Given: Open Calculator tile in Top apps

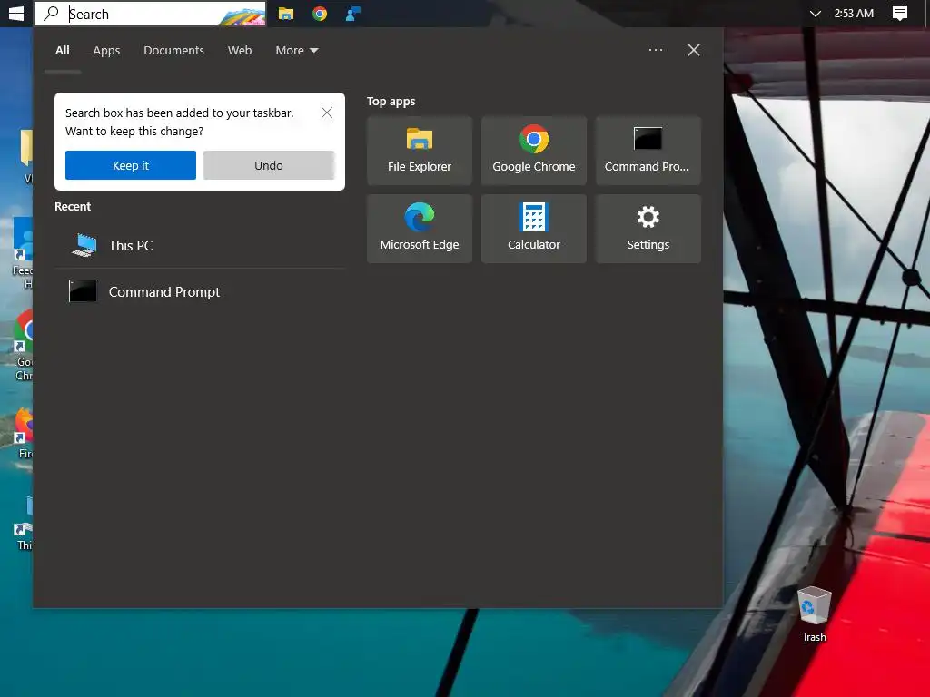Looking at the screenshot, I should coord(534,229).
